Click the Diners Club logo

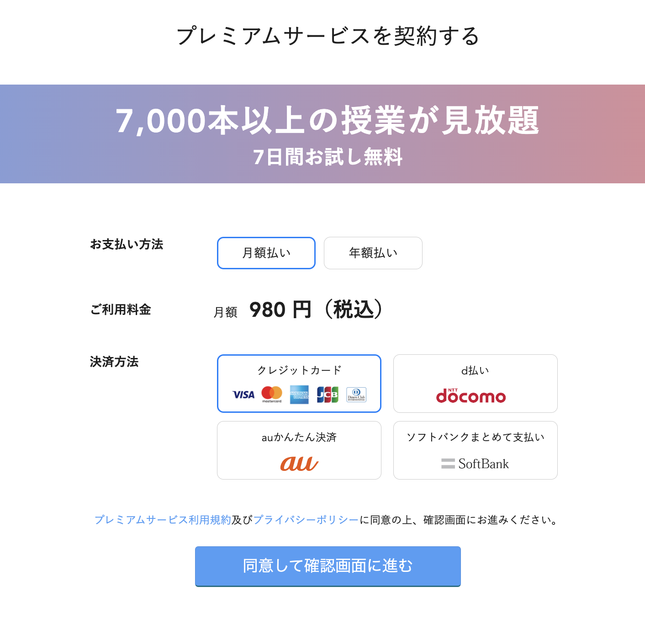coord(356,395)
